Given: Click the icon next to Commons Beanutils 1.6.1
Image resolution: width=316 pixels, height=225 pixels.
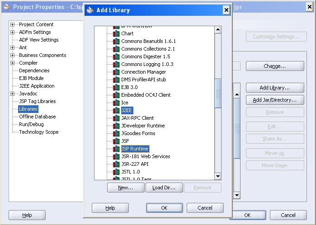Looking at the screenshot, I should pyautogui.click(x=116, y=41).
